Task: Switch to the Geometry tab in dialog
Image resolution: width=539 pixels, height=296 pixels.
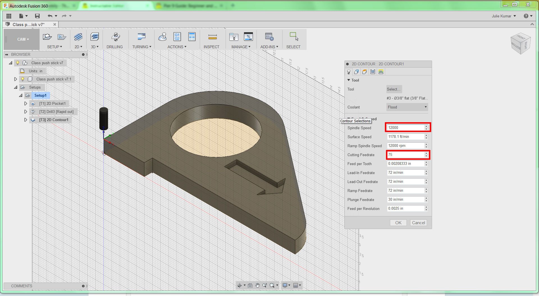Action: point(357,72)
